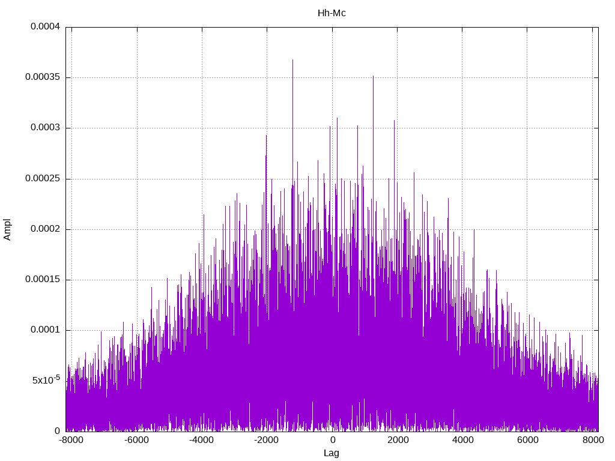Pick the 4000 x-axis tick label
This screenshot has height=461, width=615.
coord(462,440)
